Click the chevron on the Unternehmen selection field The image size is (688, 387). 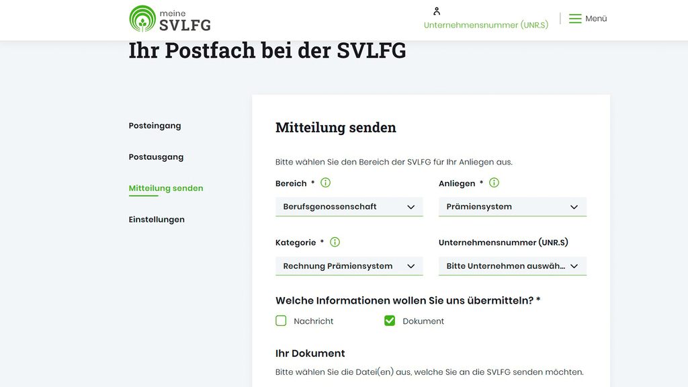point(574,266)
